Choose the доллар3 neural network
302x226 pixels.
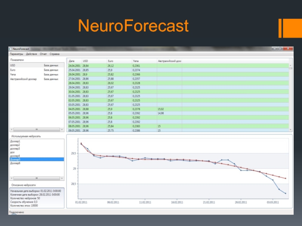point(15,148)
